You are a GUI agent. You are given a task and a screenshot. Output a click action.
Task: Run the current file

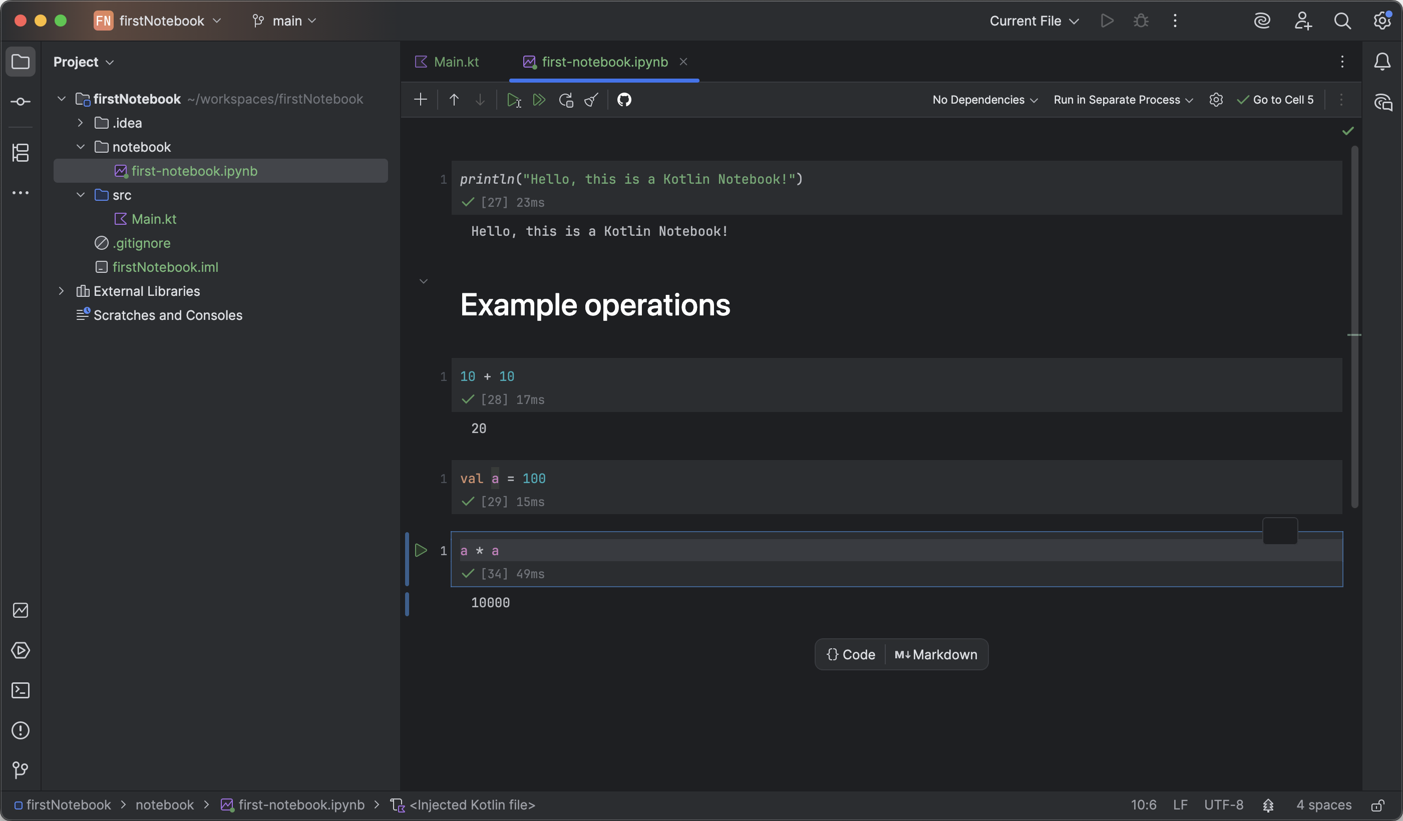click(1107, 21)
